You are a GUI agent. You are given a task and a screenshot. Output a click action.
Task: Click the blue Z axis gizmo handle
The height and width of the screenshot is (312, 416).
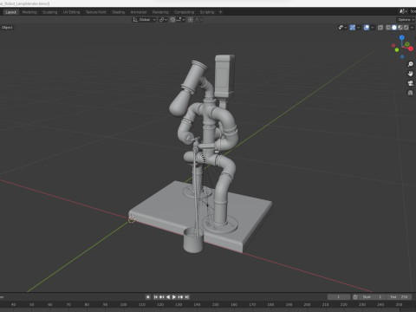pyautogui.click(x=402, y=37)
